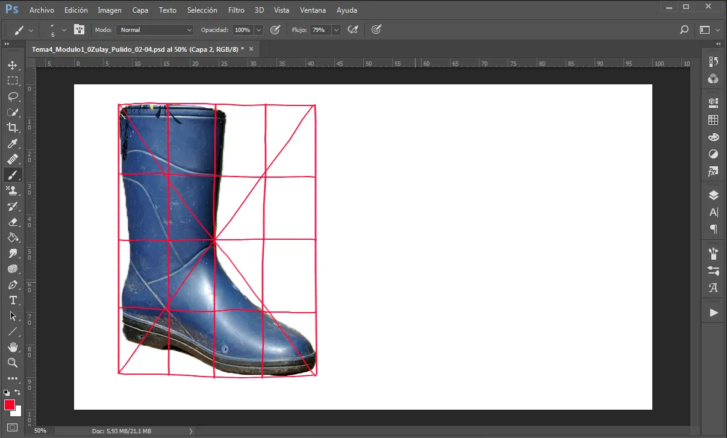Open the History panel icon
The width and height of the screenshot is (727, 438).
714,61
